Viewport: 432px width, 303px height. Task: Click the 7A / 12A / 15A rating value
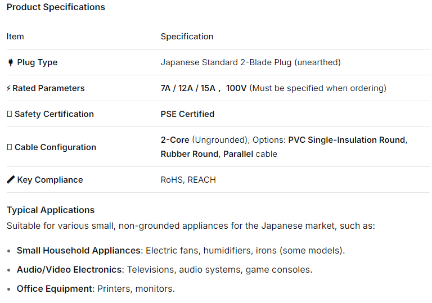pos(188,88)
